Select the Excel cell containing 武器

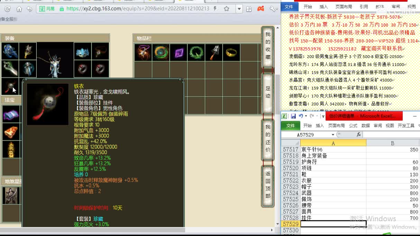coord(333,193)
